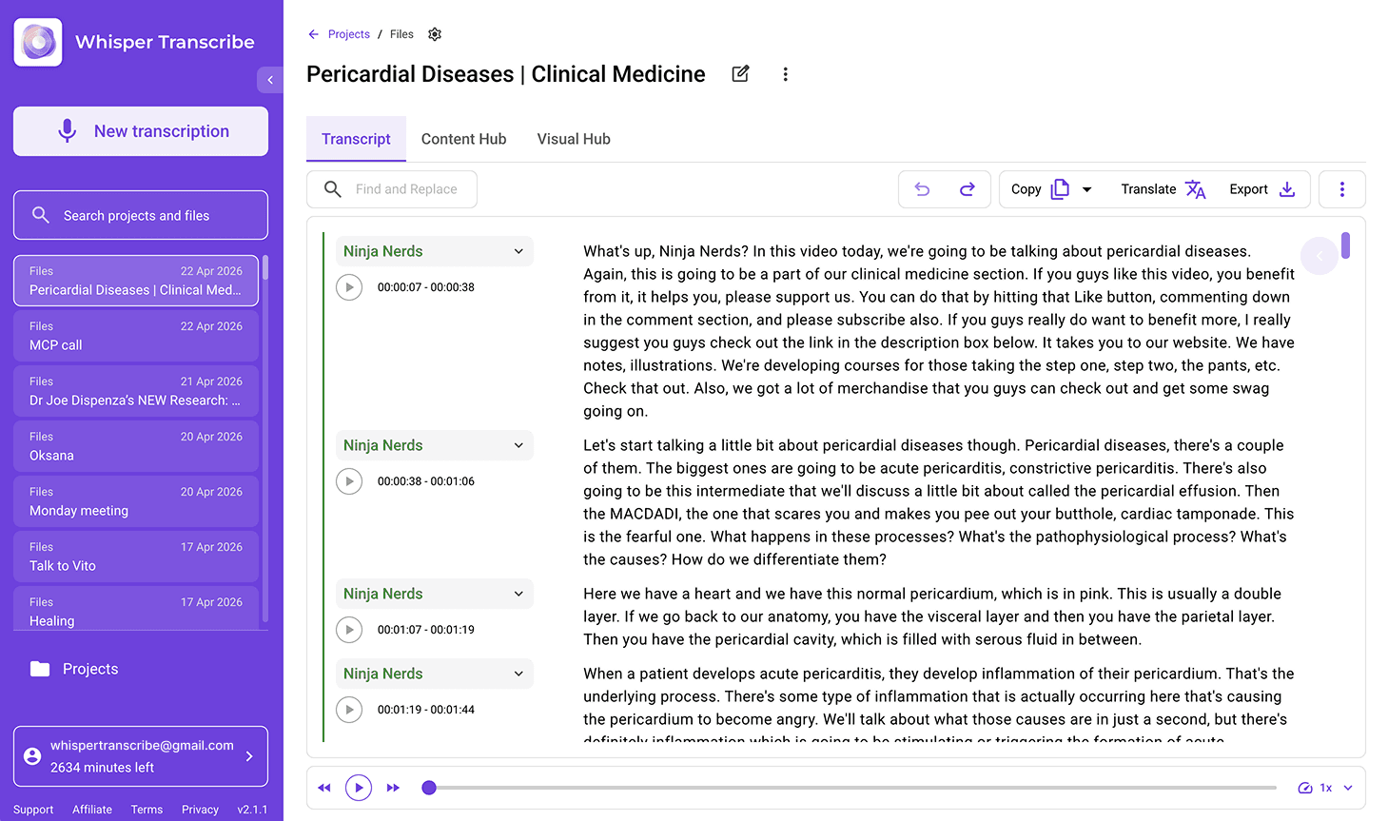Expand the Copy format dropdown arrow

tap(1086, 188)
